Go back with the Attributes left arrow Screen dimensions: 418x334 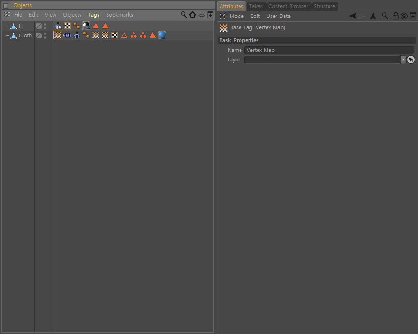pos(353,16)
